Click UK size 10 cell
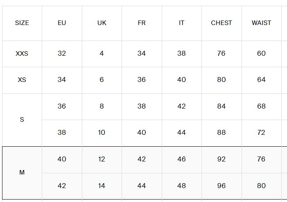 point(102,132)
